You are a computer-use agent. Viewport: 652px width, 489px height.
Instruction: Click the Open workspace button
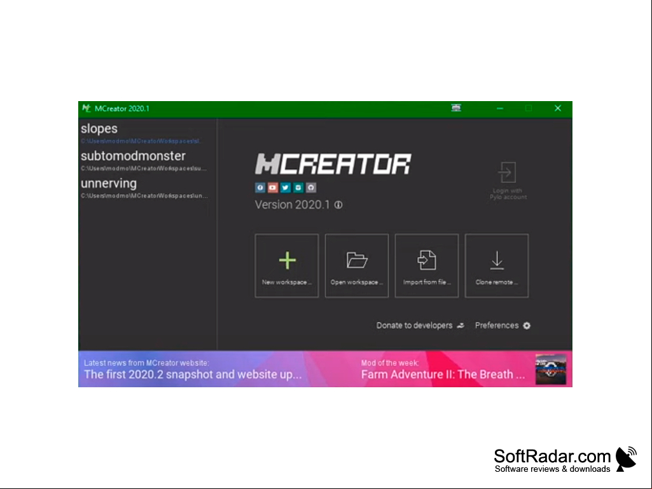point(357,266)
